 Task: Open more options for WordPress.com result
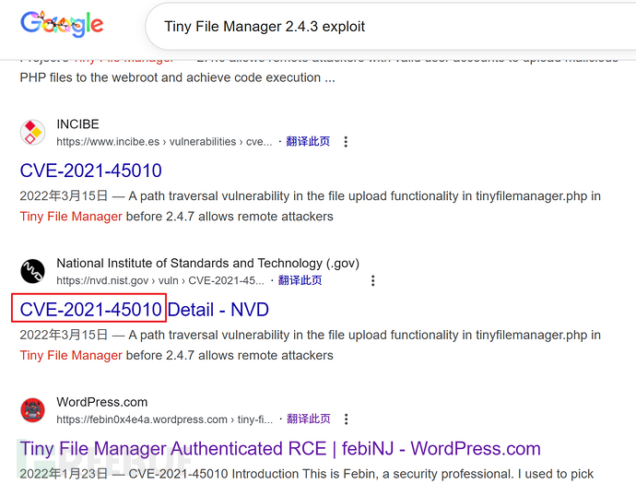346,419
